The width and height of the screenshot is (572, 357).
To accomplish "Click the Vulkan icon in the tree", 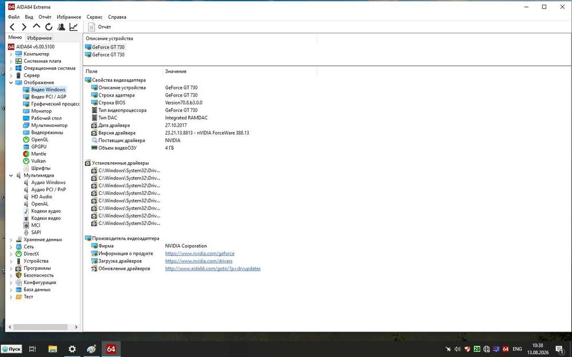I will pyautogui.click(x=26, y=161).
